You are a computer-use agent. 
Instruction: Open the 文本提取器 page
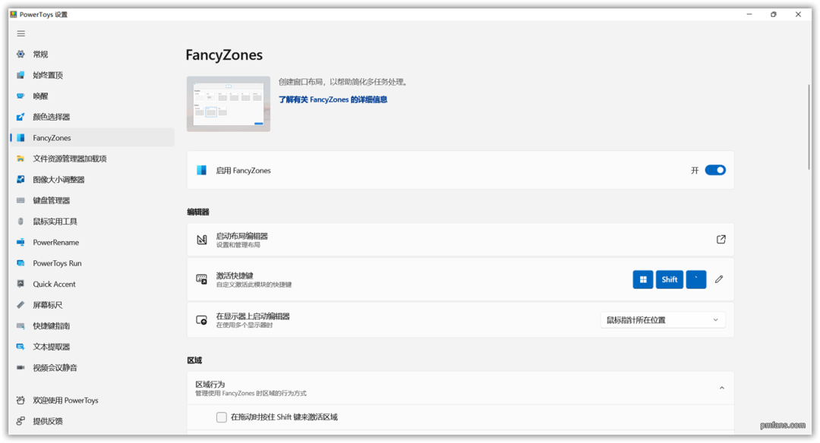click(x=92, y=347)
